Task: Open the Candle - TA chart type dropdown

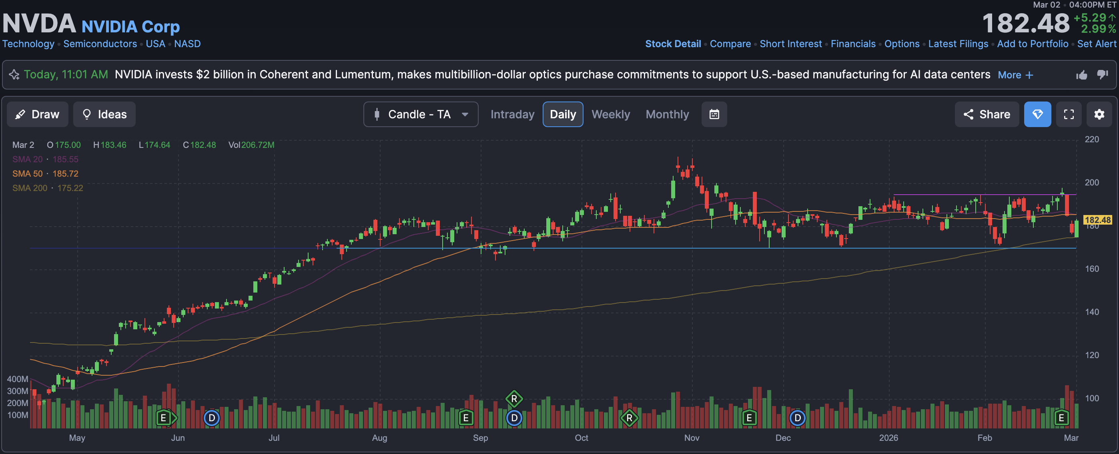Action: (421, 114)
